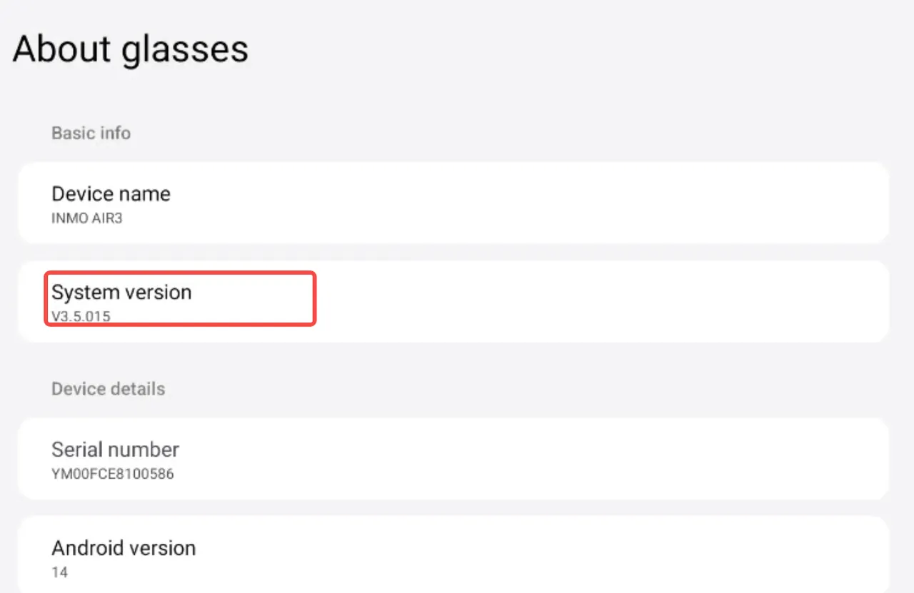Click the System version label text

(121, 293)
